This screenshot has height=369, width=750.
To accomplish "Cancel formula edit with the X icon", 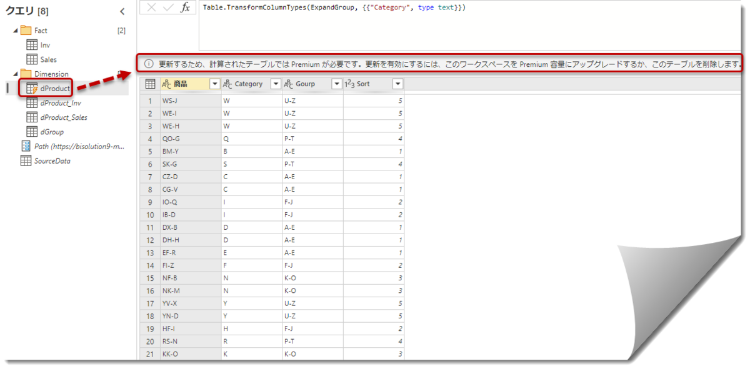I will pyautogui.click(x=151, y=8).
